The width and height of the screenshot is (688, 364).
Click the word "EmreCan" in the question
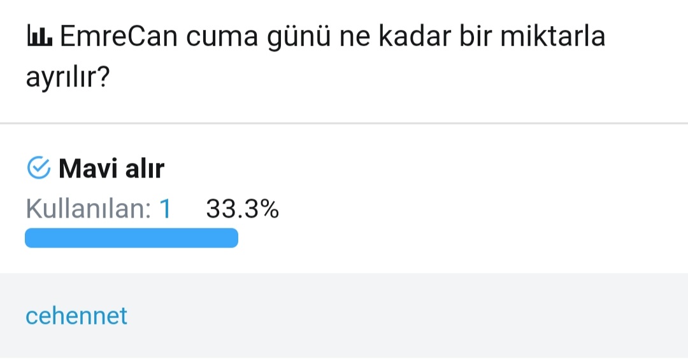(x=118, y=38)
